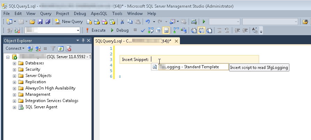Click the Save floppy disk icon
The height and width of the screenshot is (140, 311).
(40, 22)
